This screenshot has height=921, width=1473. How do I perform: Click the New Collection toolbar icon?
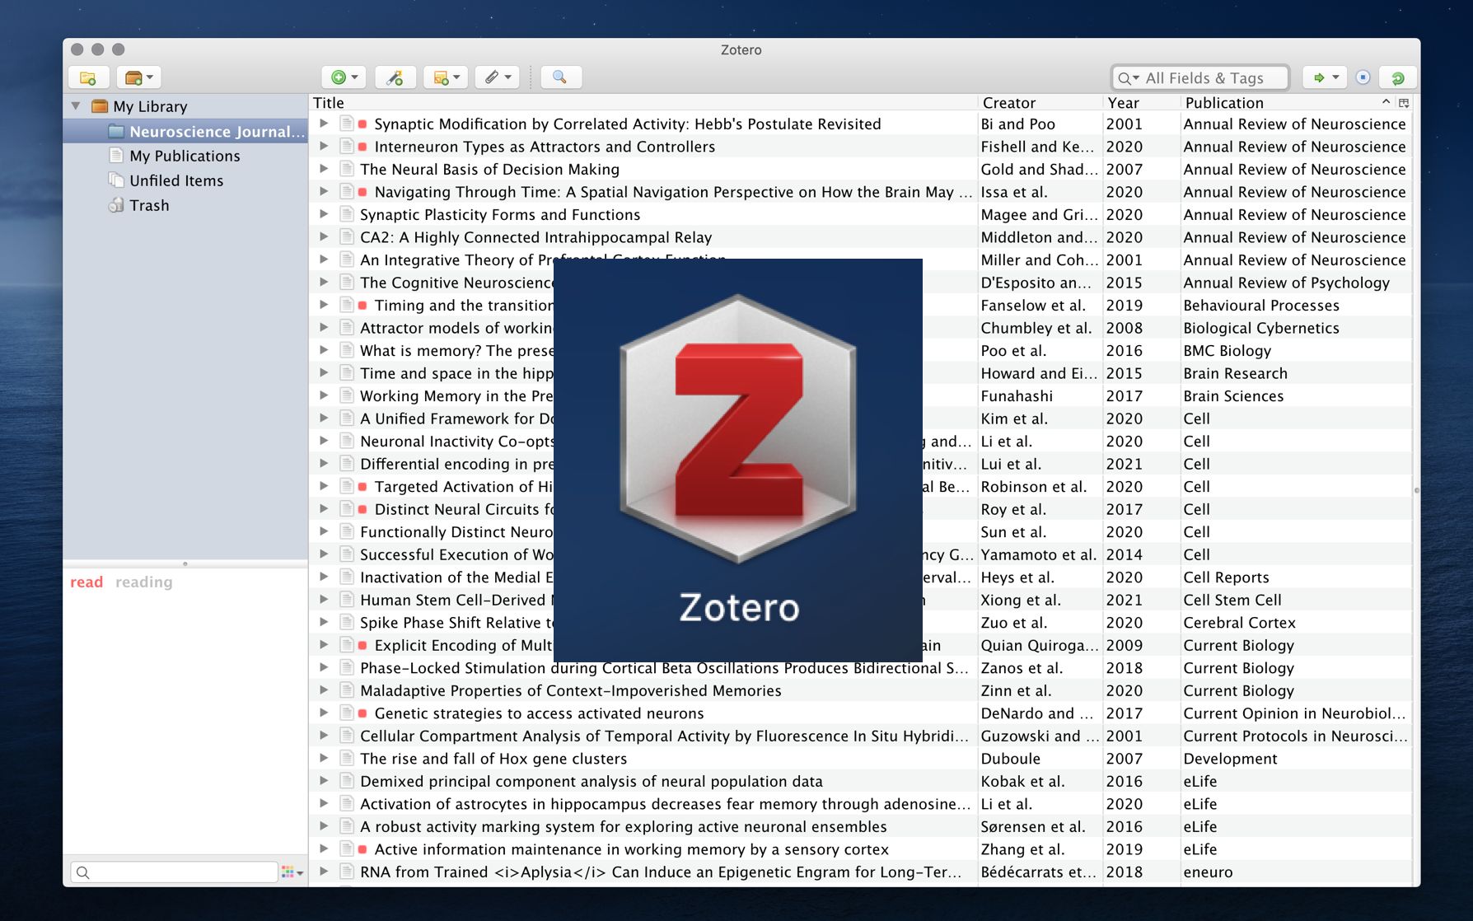point(88,77)
